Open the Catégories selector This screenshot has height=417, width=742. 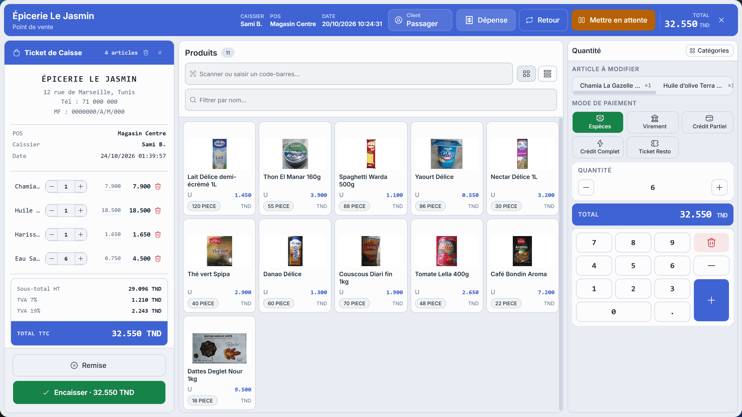(709, 51)
